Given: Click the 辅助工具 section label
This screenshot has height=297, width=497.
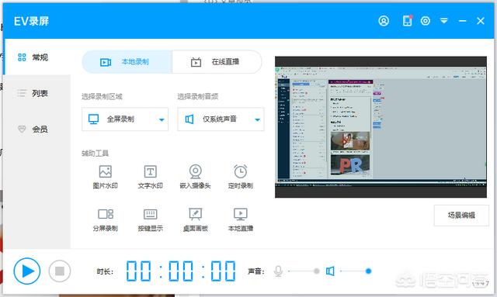Looking at the screenshot, I should tap(95, 154).
